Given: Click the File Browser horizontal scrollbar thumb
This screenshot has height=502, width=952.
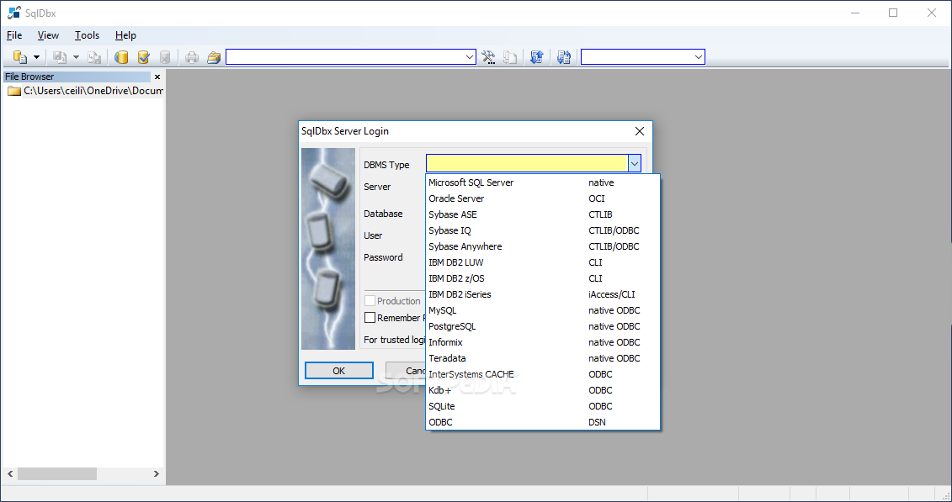Looking at the screenshot, I should (56, 473).
